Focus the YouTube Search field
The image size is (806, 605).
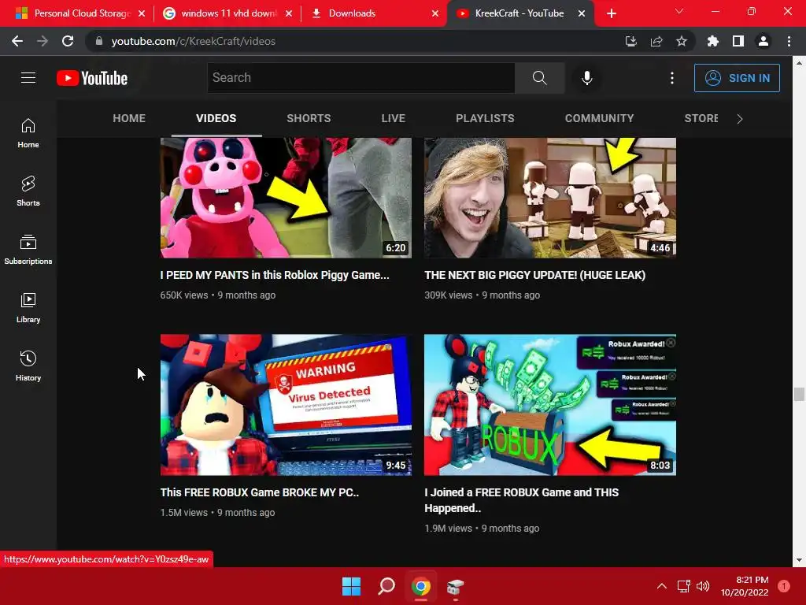click(360, 78)
